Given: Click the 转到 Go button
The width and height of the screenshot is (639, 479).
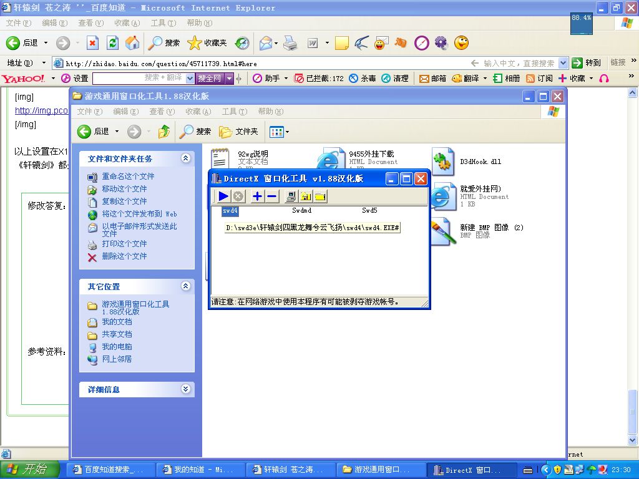Looking at the screenshot, I should pos(587,63).
